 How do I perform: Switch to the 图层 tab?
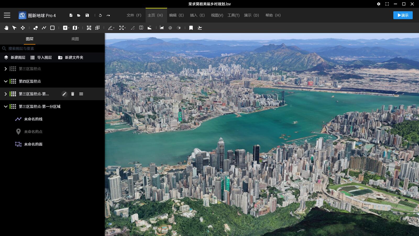coord(30,39)
